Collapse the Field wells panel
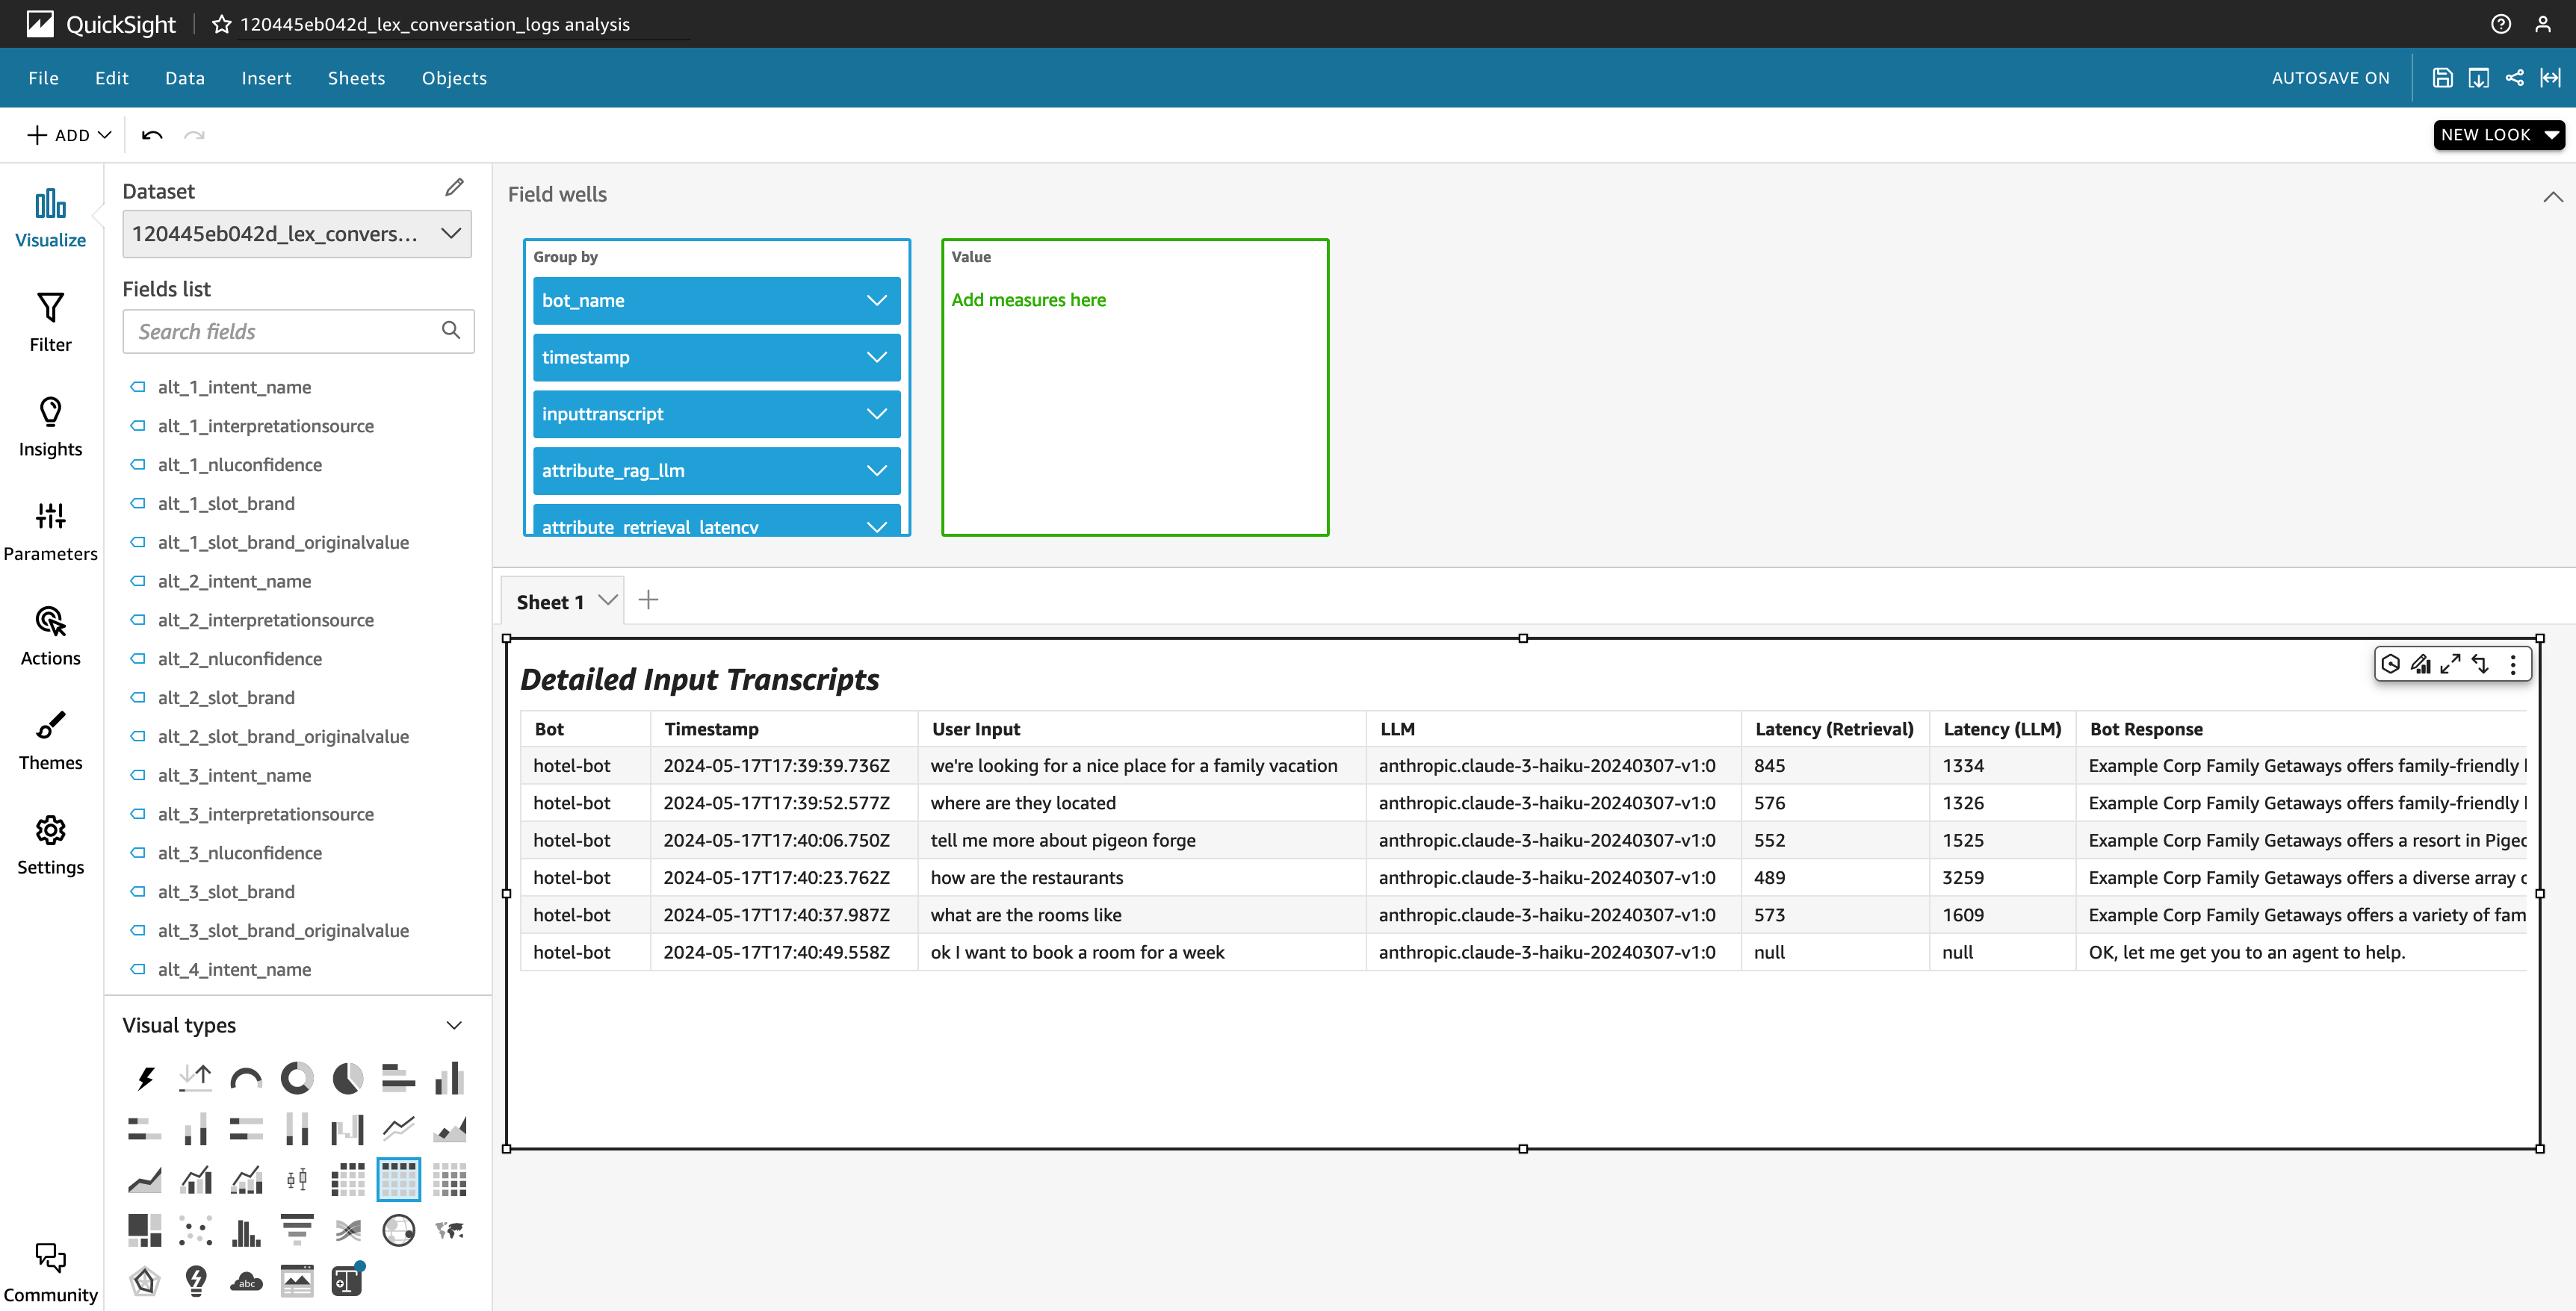2576x1311 pixels. pyautogui.click(x=2552, y=197)
